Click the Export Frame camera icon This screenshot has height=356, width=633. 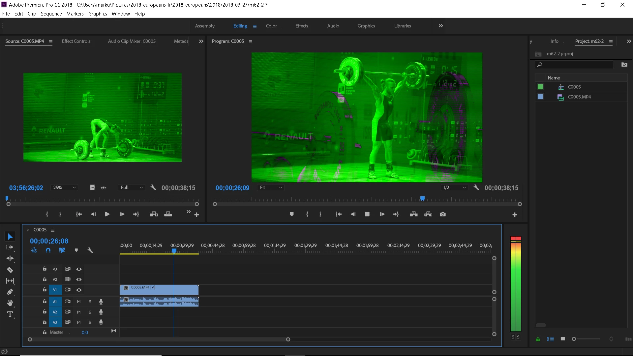(x=443, y=214)
